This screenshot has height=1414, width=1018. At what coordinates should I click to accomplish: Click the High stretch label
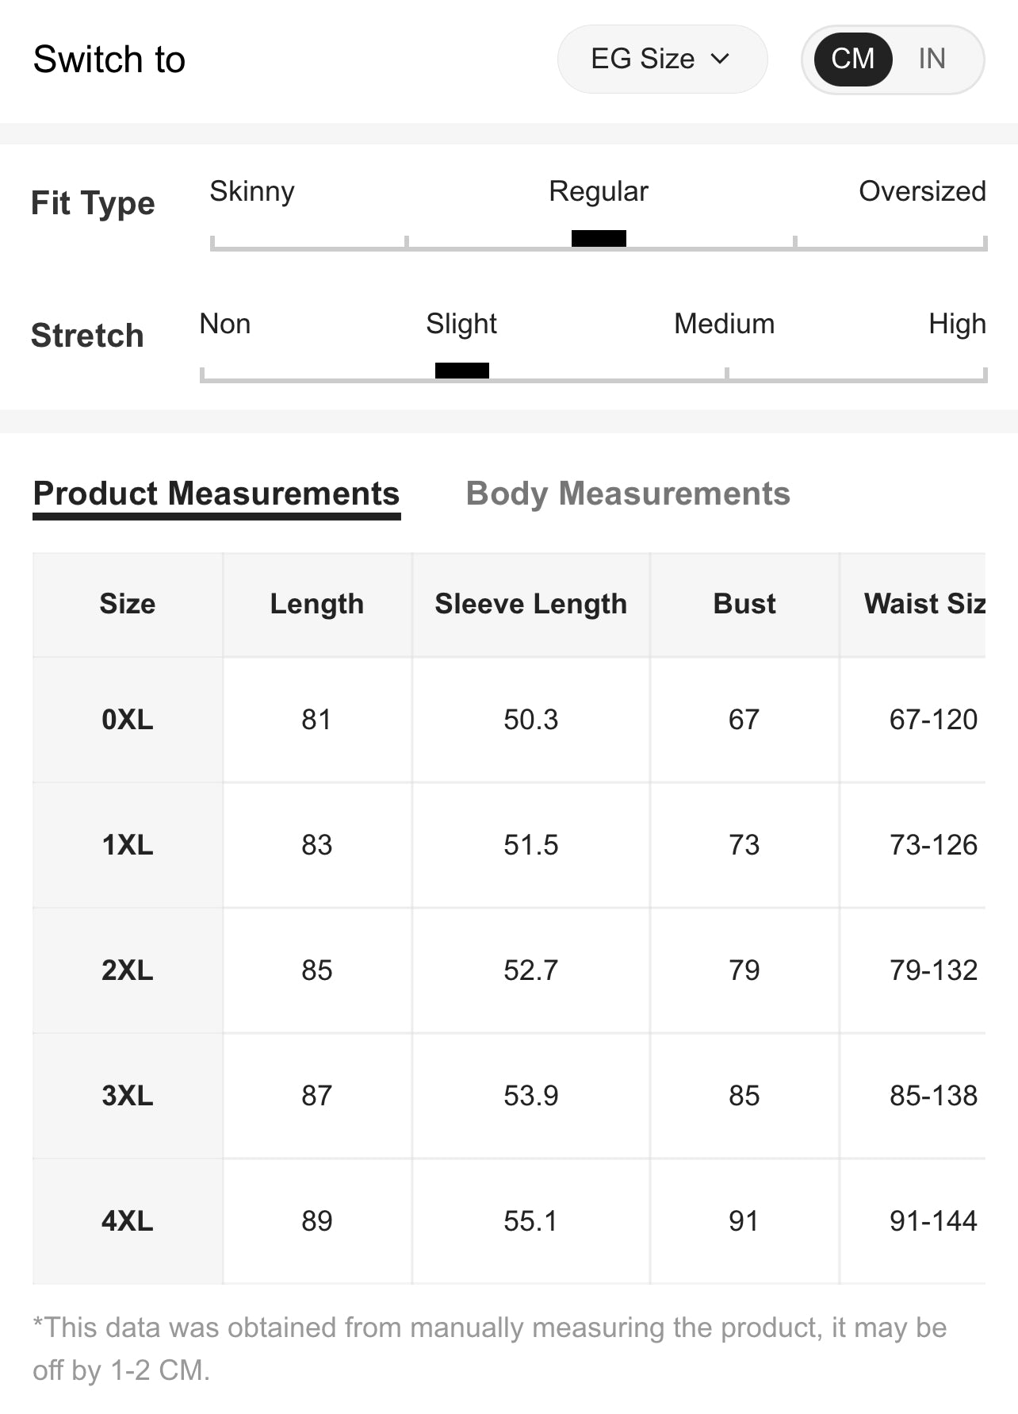[957, 324]
